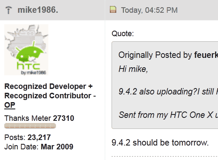Viewport: 218px width, 160px height.
Task: Click the Thanks Meter progress bar
Action: tap(30, 126)
